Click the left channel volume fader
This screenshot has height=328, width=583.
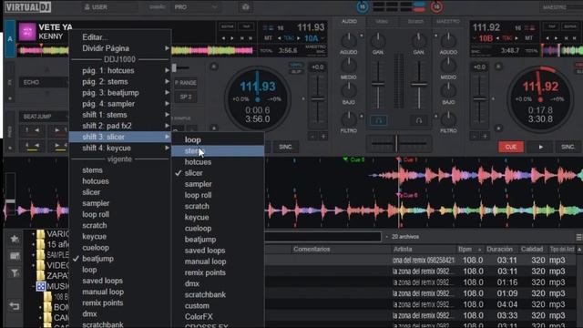click(378, 84)
